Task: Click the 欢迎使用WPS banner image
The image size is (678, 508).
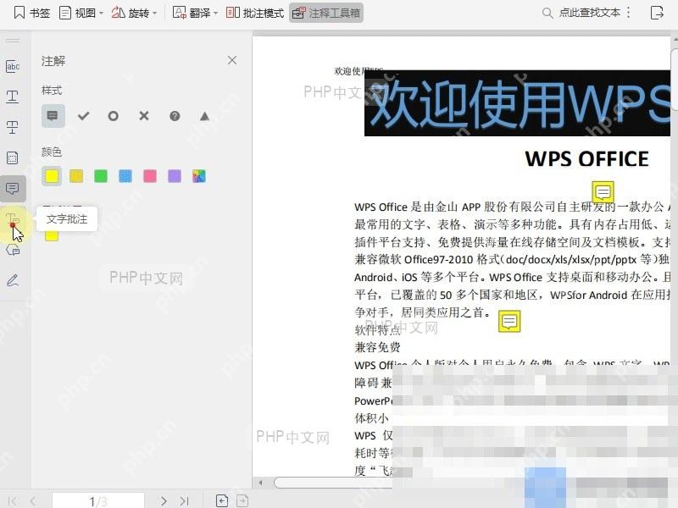Action: [517, 102]
